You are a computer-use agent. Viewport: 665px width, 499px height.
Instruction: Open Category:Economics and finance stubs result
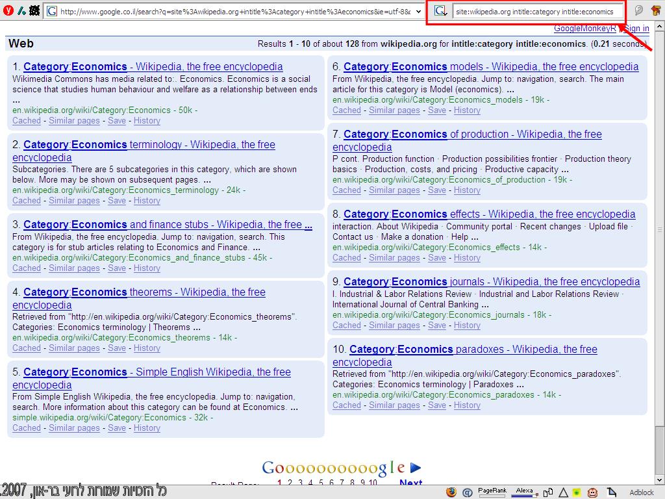[168, 224]
